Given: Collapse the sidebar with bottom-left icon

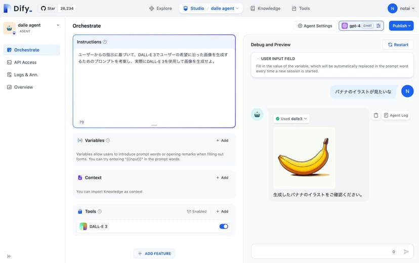Looking at the screenshot, I should tap(9, 256).
